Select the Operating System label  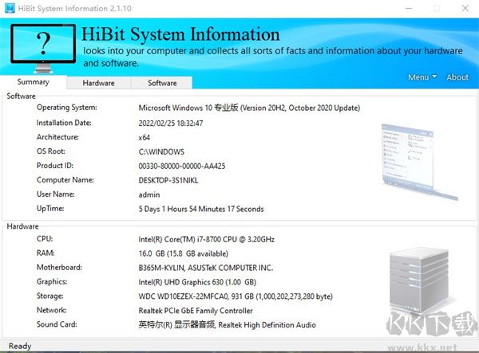tap(66, 108)
